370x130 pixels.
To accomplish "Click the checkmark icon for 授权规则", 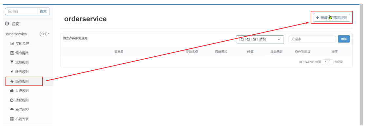I will tap(12, 100).
